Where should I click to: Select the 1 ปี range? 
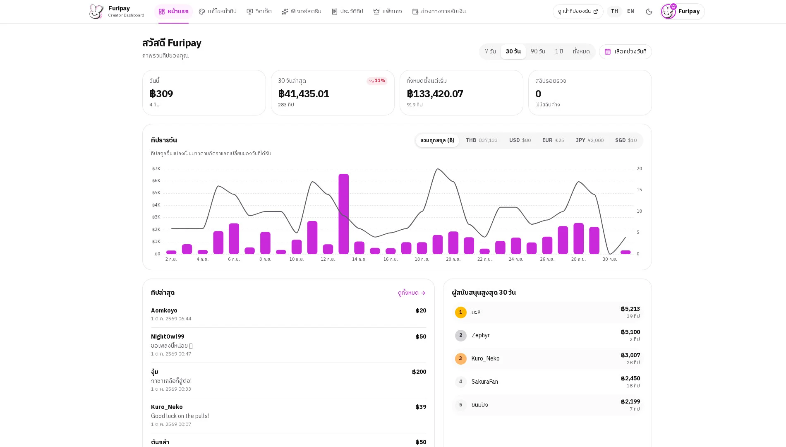pos(559,52)
